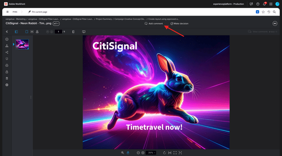
Task: Select the hand pan tool
Action: (x=128, y=153)
